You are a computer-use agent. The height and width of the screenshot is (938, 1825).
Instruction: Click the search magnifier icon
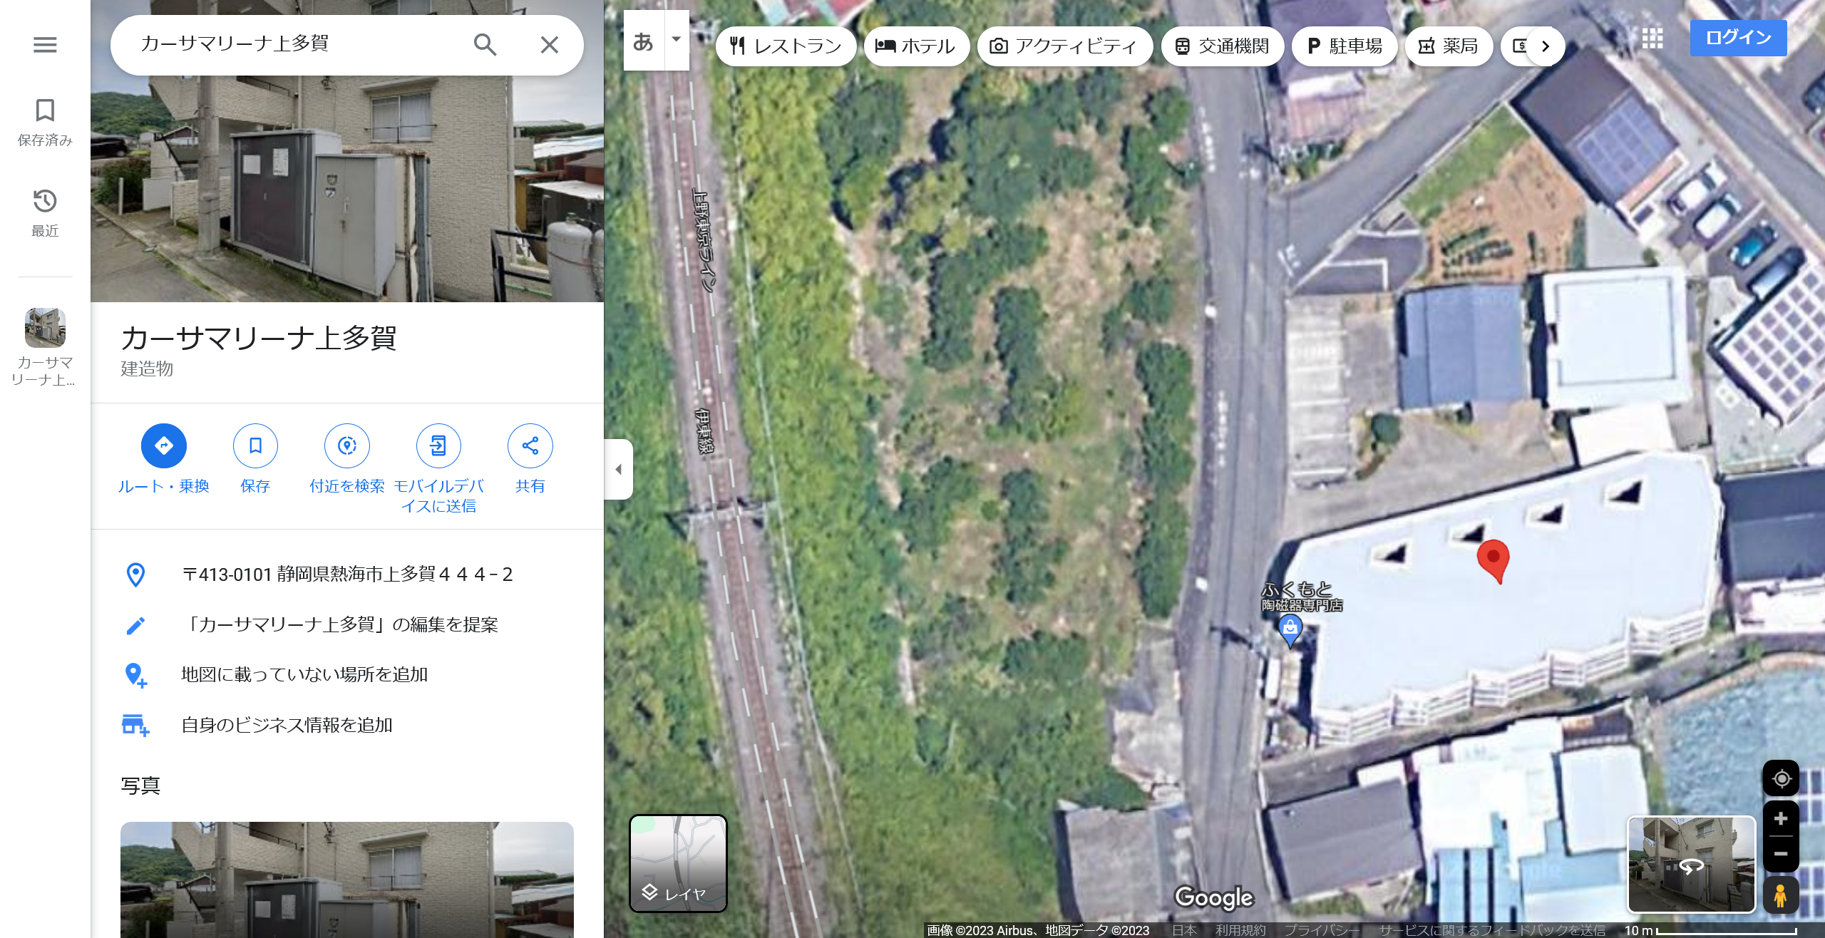point(485,45)
